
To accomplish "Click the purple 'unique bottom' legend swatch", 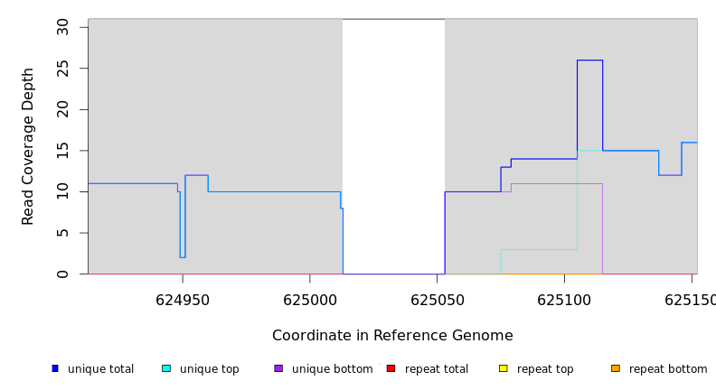I will coord(278,368).
